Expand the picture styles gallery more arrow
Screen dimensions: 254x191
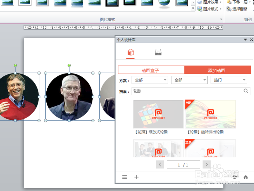coord(193,9)
